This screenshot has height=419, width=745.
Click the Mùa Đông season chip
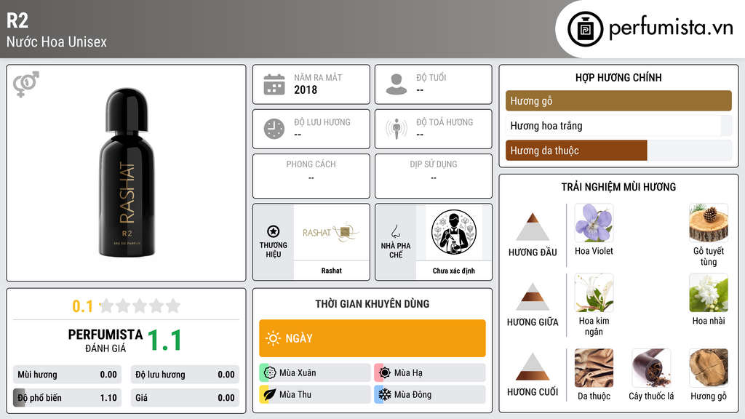pyautogui.click(x=429, y=394)
